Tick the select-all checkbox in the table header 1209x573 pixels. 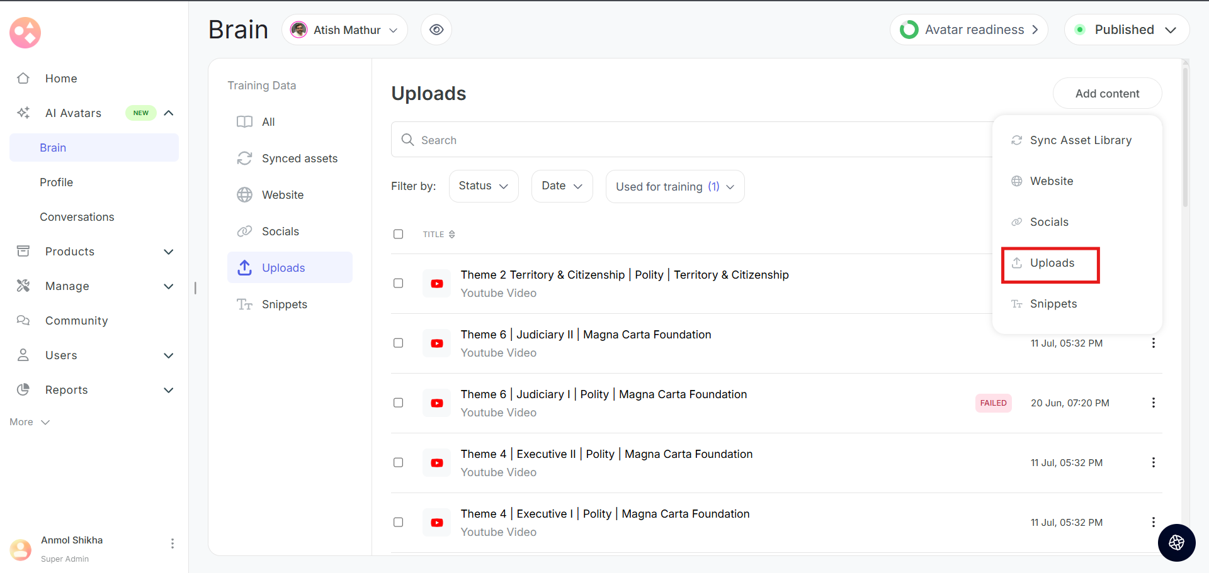pyautogui.click(x=398, y=234)
